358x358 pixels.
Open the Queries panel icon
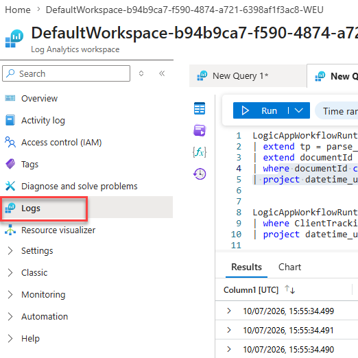200,130
